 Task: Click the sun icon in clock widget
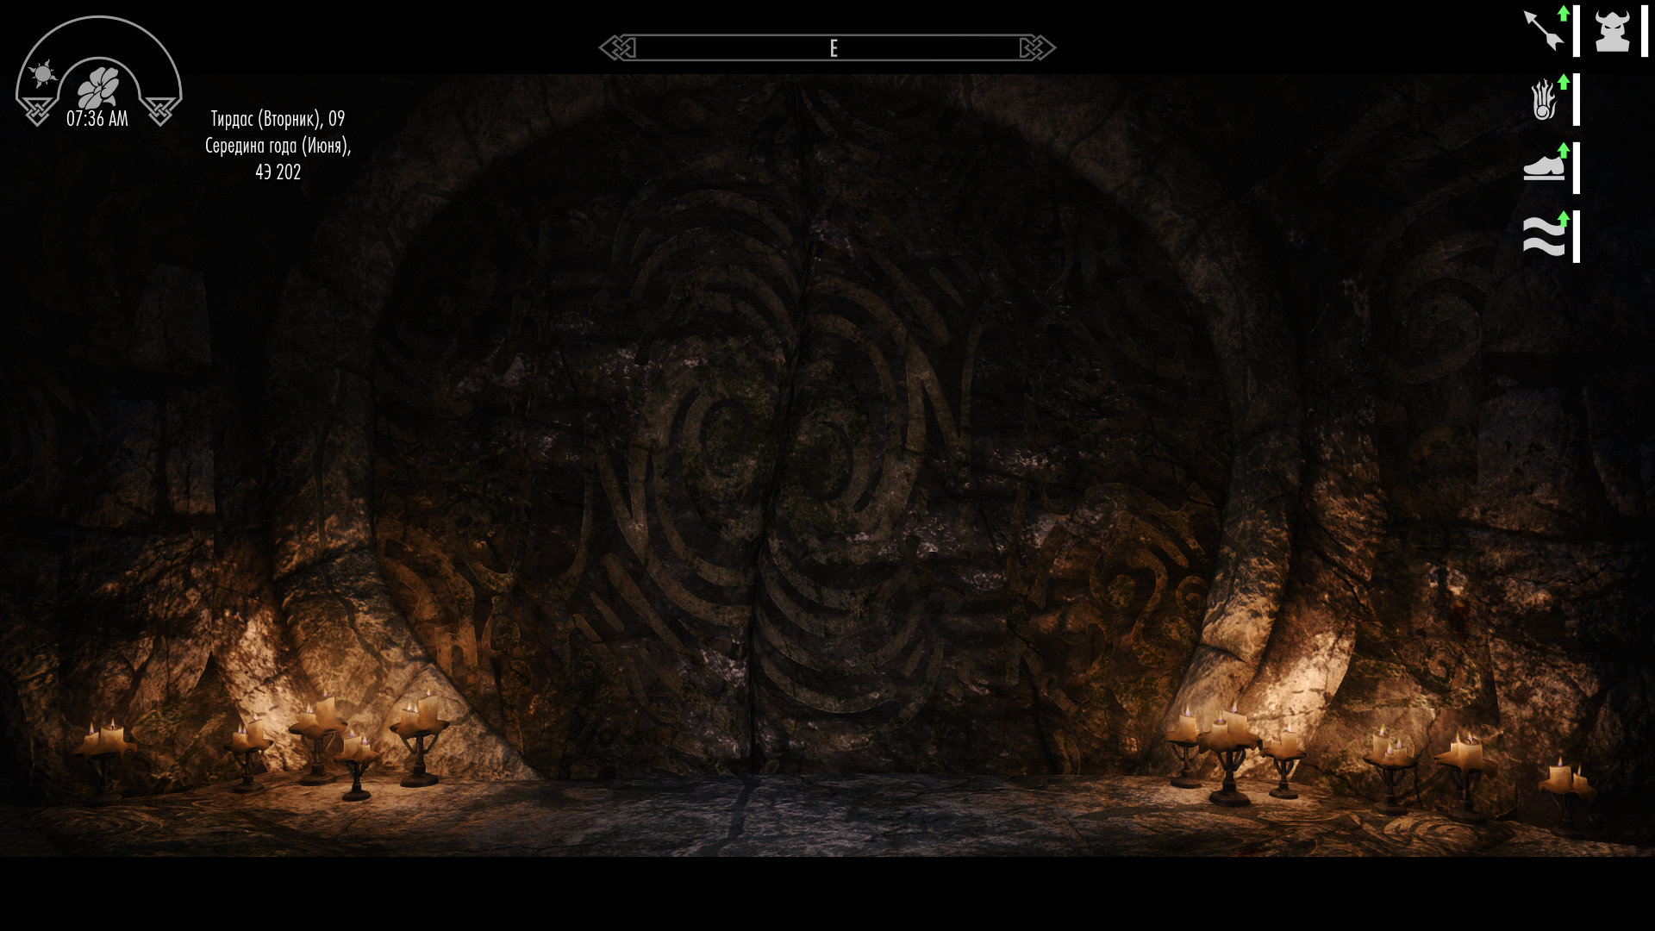pos(43,74)
